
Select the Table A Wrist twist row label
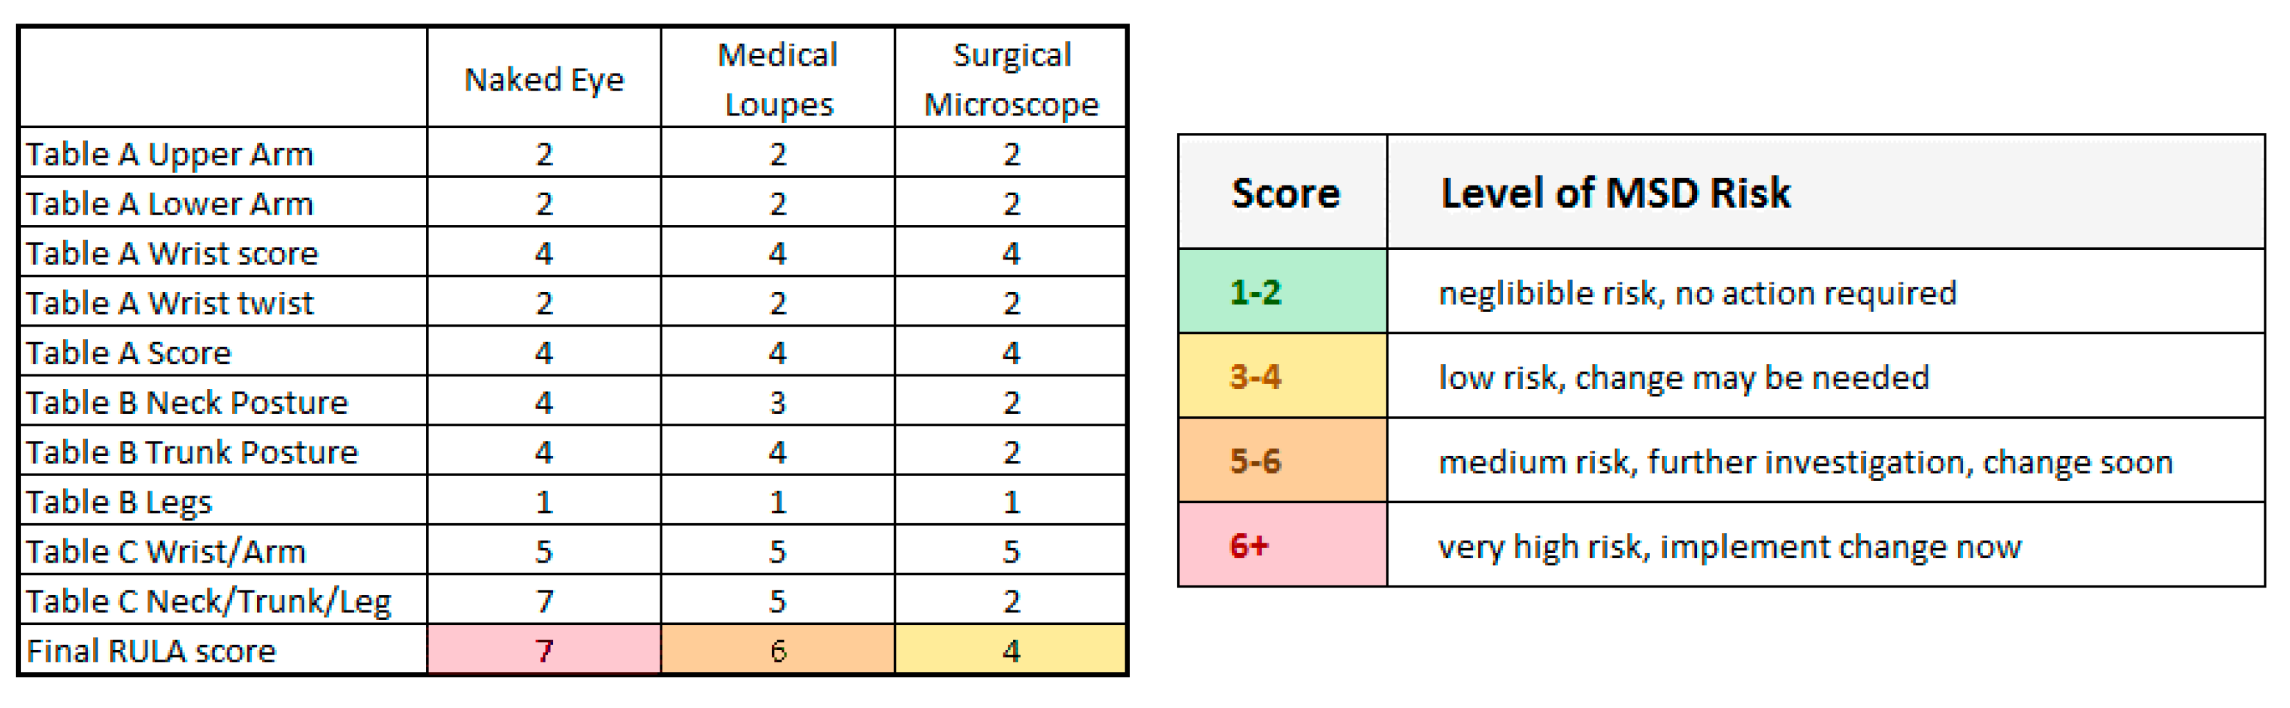pyautogui.click(x=170, y=304)
